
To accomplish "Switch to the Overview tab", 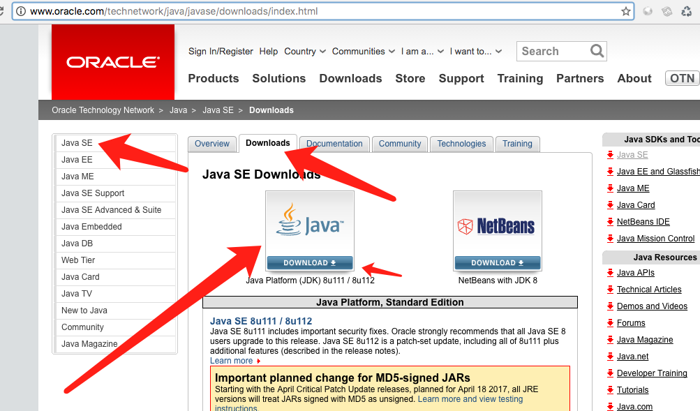I will [x=212, y=144].
